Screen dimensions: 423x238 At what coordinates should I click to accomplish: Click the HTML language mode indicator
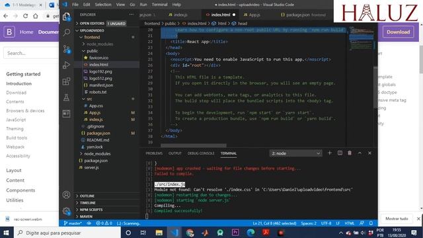pos(350,223)
